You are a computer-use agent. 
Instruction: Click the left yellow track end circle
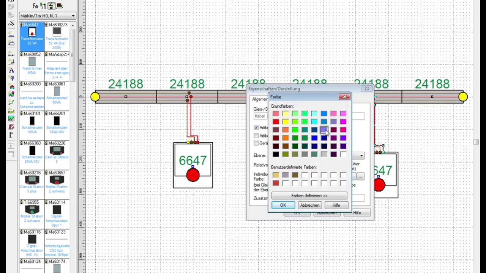[95, 97]
